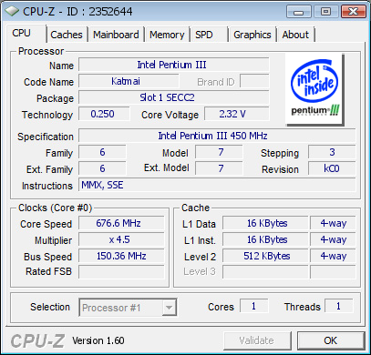Click the Bus Speed value 150.36 MHz
Viewport: 371px width, 355px height.
[x=121, y=256]
